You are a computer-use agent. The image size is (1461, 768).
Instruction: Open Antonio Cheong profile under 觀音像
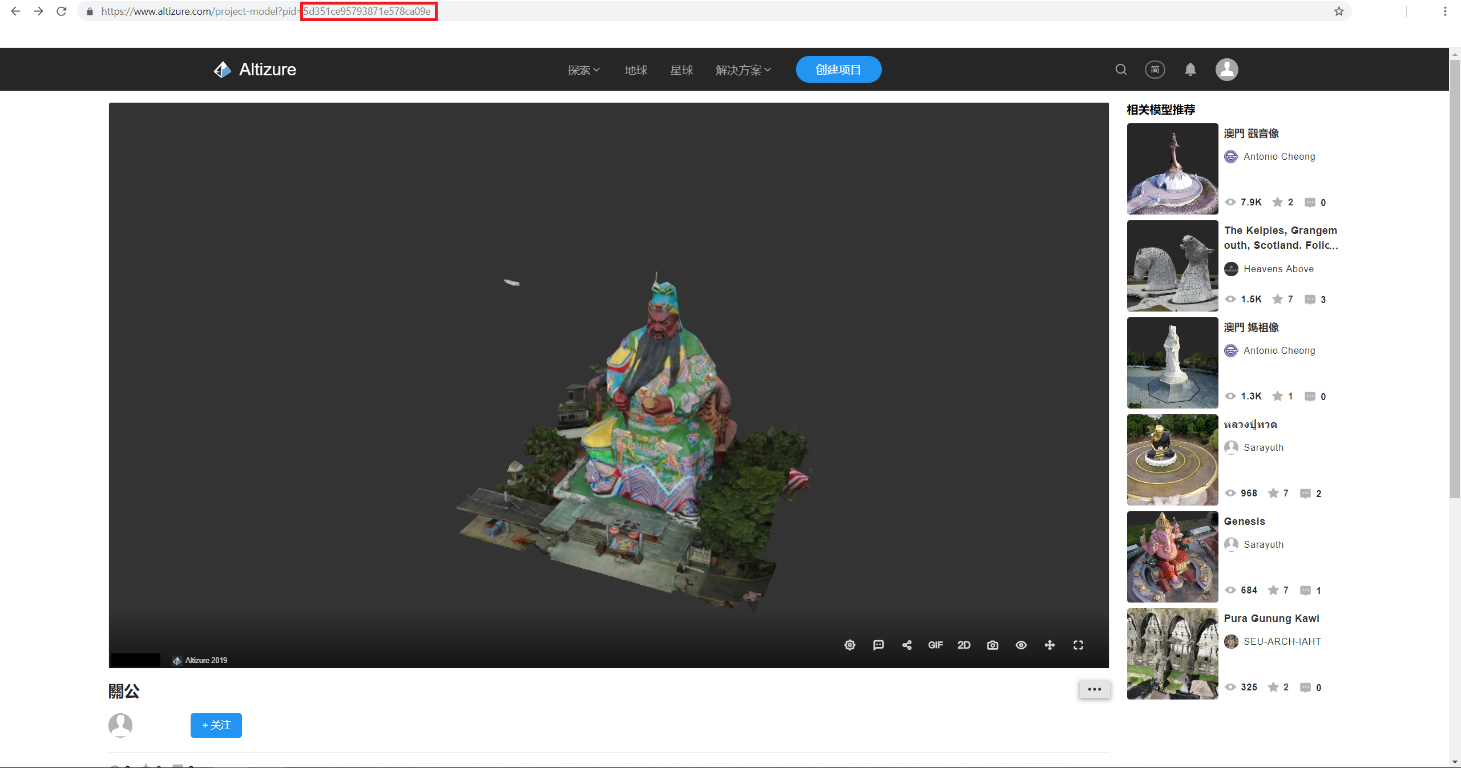(1279, 156)
